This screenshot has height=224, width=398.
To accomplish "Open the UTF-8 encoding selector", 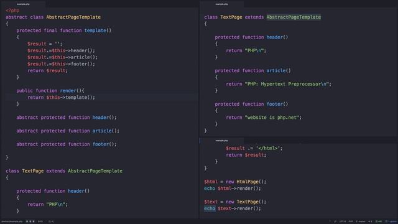I will click(x=343, y=222).
